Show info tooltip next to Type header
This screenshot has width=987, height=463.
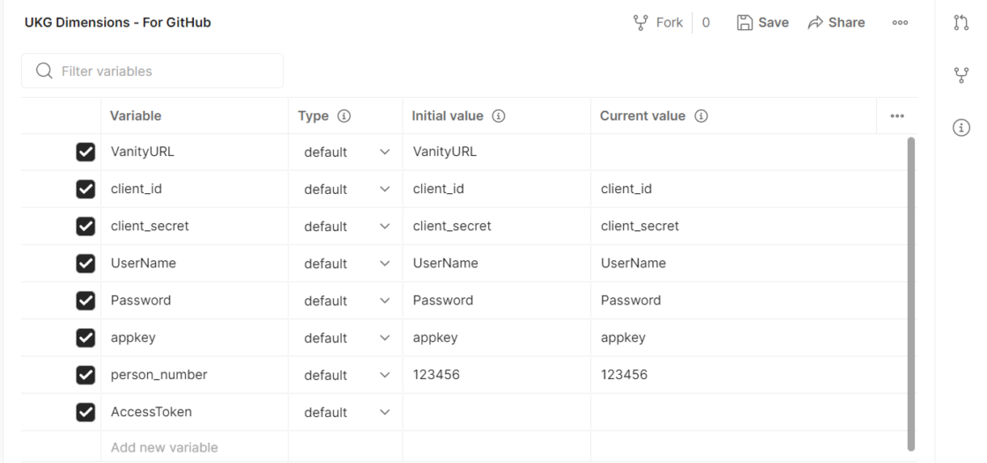coord(344,116)
